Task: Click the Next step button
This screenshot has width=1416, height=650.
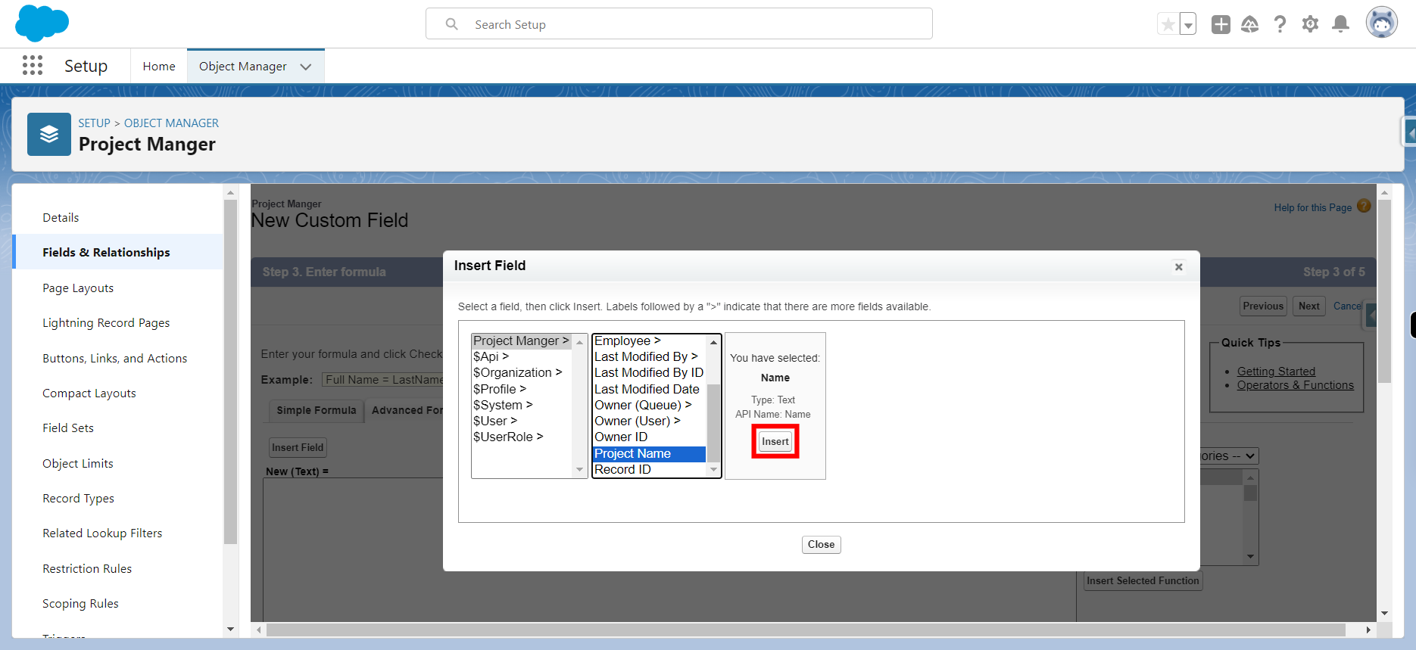Action: (1309, 306)
